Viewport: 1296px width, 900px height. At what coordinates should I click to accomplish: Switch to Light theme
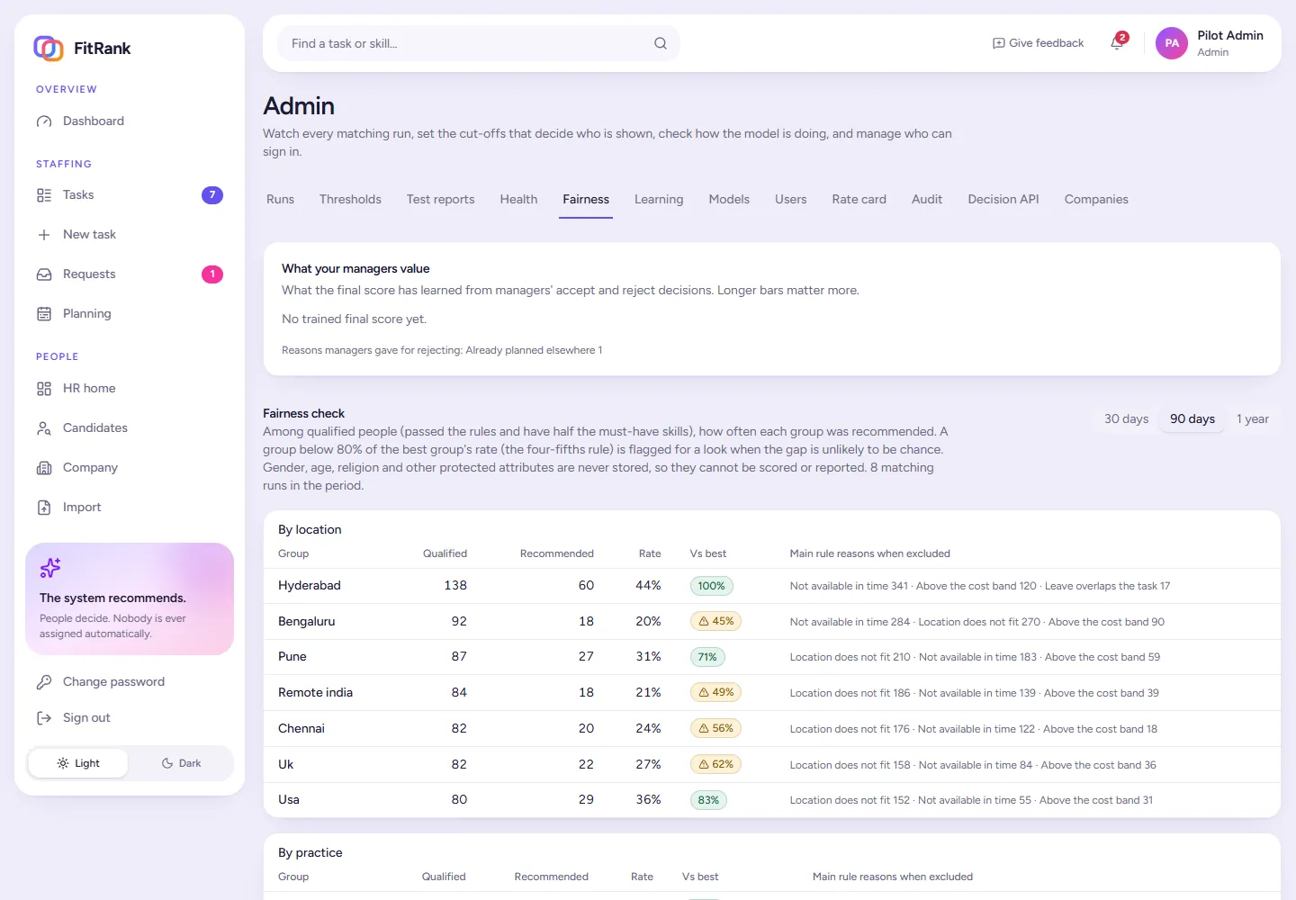(78, 763)
